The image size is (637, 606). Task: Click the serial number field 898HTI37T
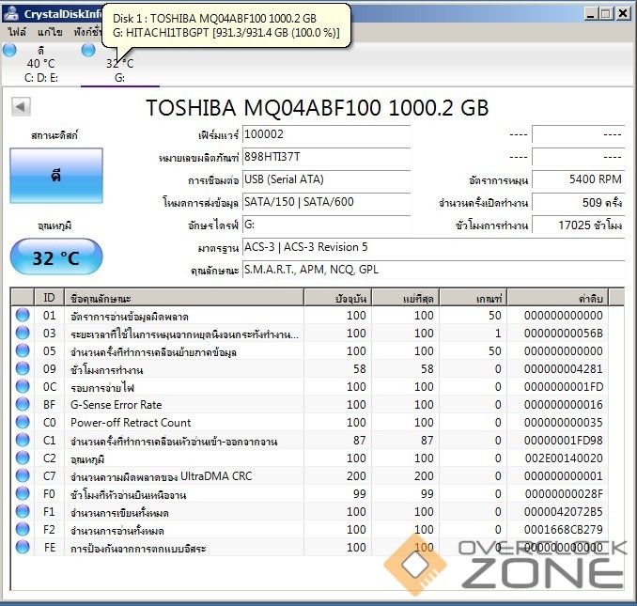(x=325, y=157)
